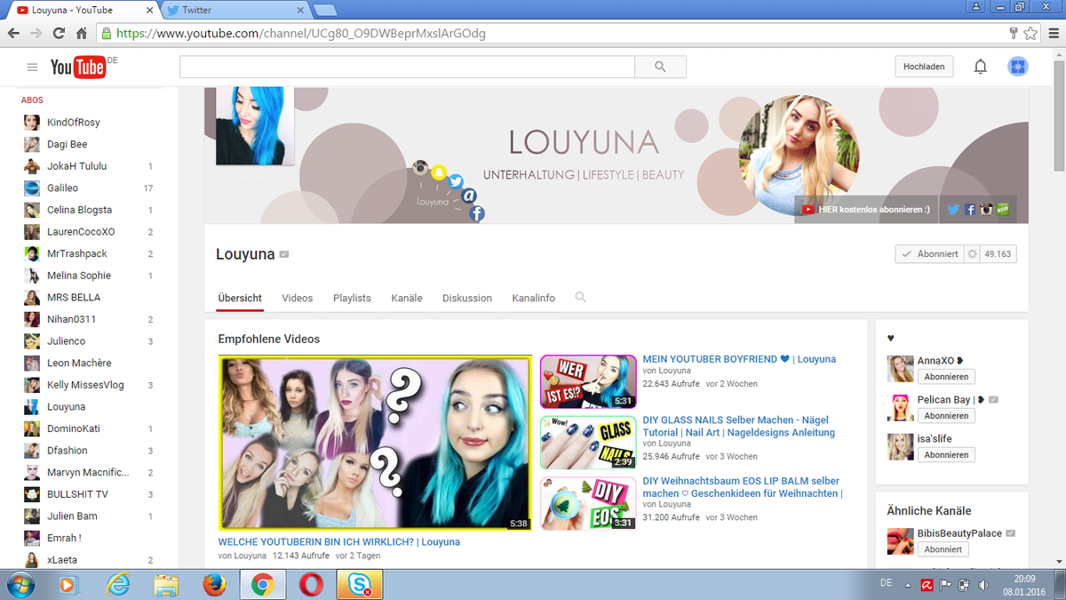Open DIY GLASS NAILS video link

739,426
